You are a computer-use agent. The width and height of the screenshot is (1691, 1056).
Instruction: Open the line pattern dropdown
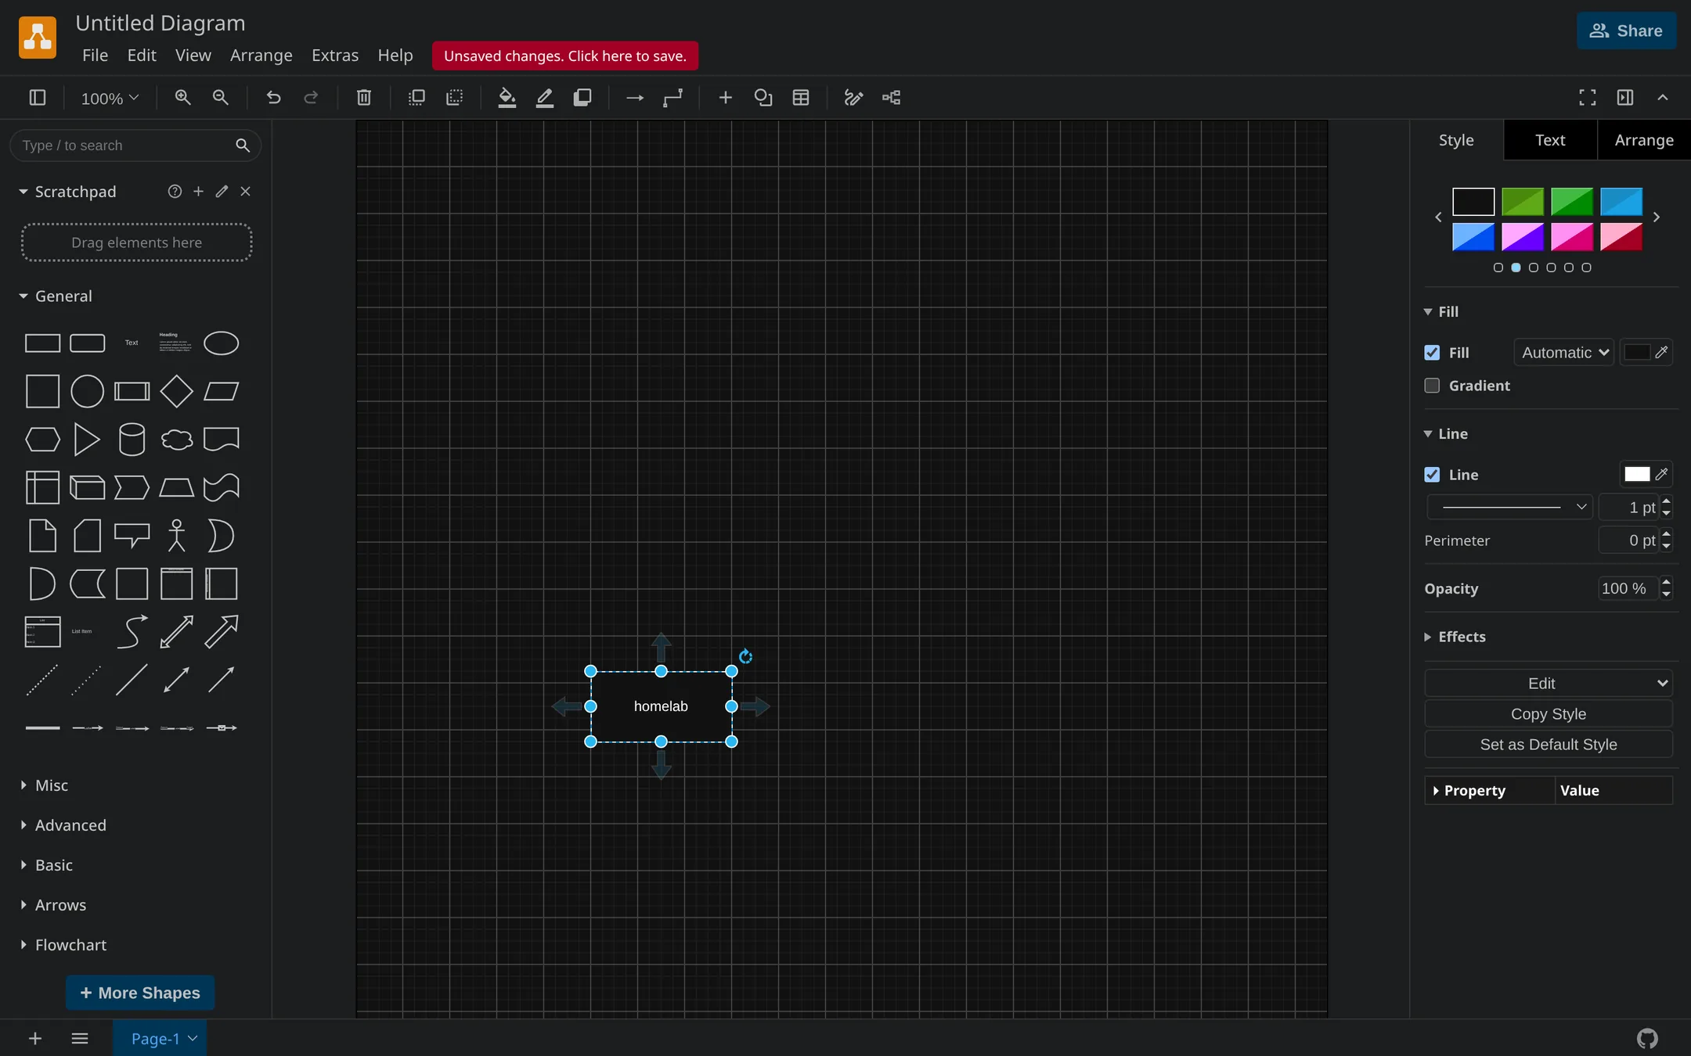pyautogui.click(x=1510, y=507)
